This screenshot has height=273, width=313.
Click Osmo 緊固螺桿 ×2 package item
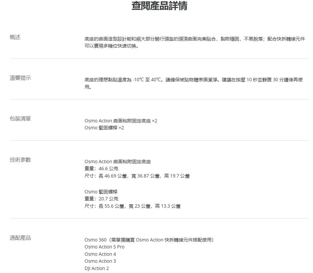click(x=104, y=128)
